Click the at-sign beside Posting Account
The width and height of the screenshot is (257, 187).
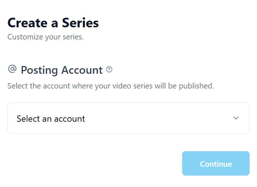tap(12, 69)
